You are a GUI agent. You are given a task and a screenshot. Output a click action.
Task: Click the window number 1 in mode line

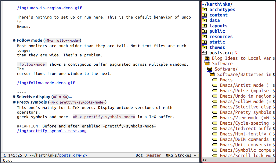tap(5, 155)
